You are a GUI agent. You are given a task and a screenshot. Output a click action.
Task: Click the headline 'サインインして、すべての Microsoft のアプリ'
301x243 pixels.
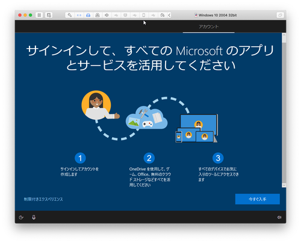pos(150,51)
